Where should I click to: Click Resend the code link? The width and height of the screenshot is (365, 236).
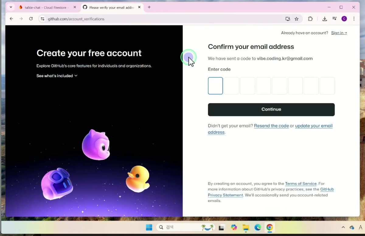point(271,126)
